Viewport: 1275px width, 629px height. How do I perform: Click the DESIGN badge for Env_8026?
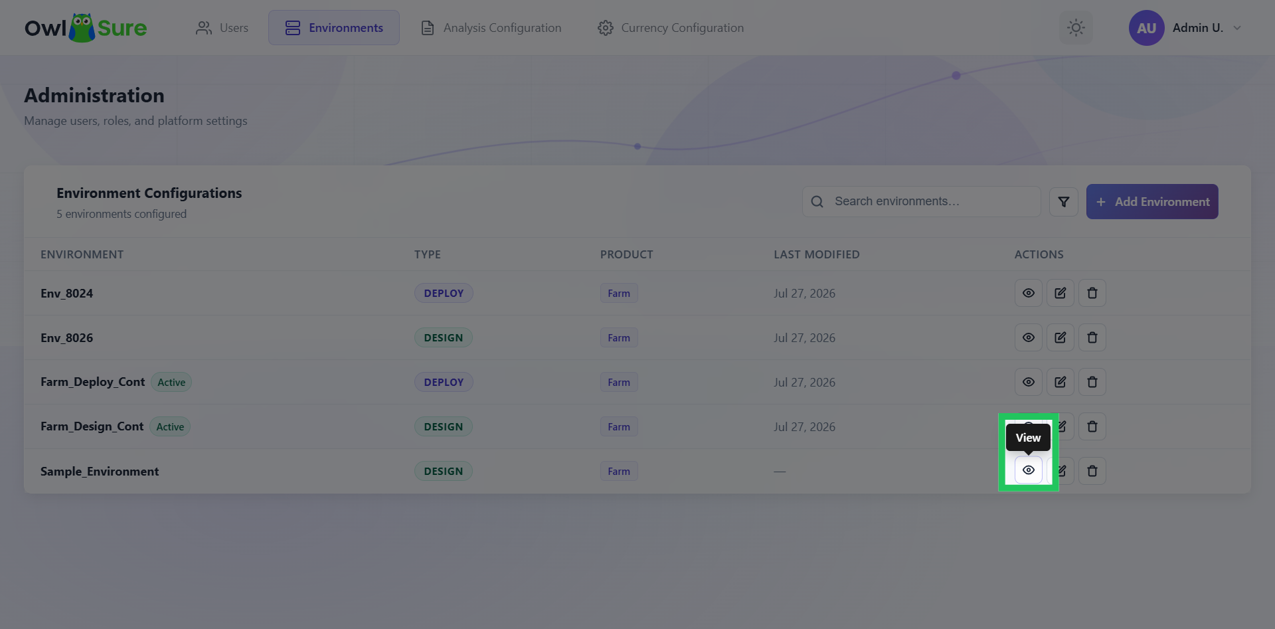tap(444, 337)
